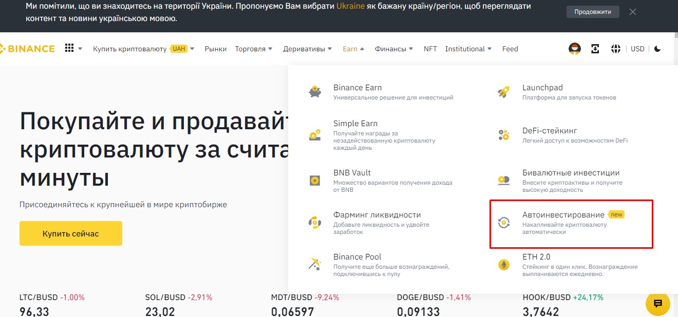The image size is (678, 317).
Task: Click the Binance Earn piggy bank icon
Action: 315,92
